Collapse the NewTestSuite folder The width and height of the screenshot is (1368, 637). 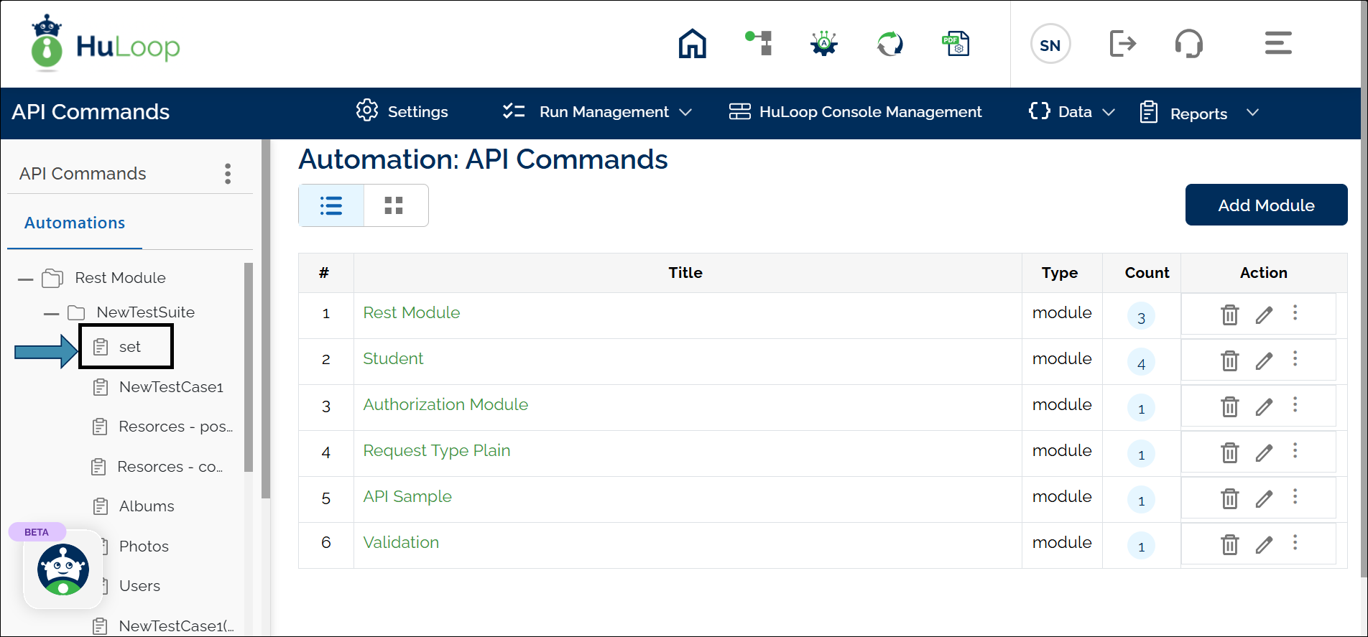[51, 313]
